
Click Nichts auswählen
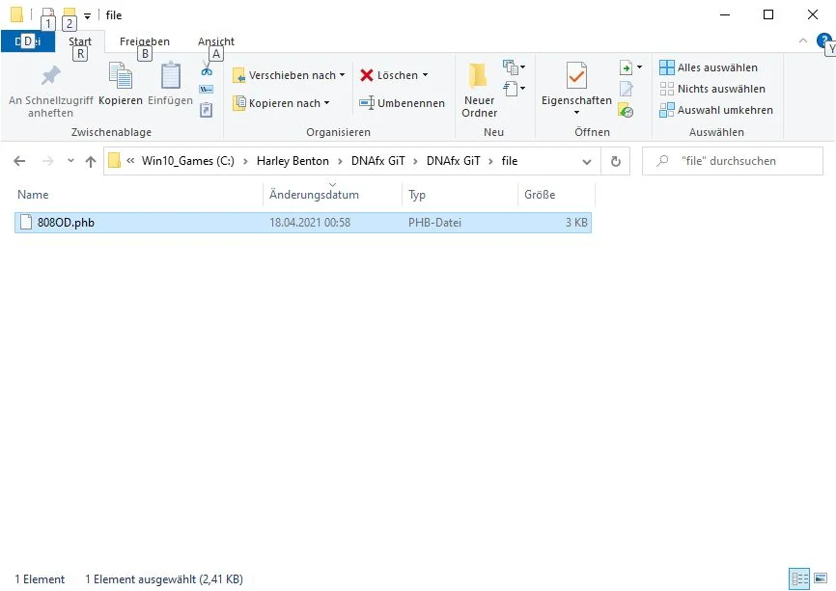711,89
